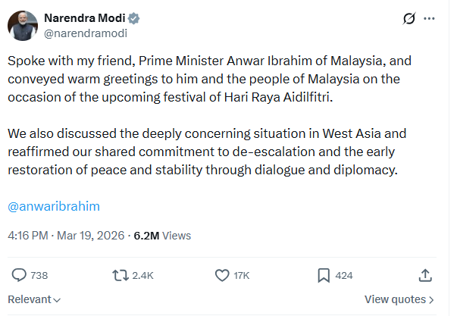
Task: Click the Narendra Modi display name
Action: 85,17
